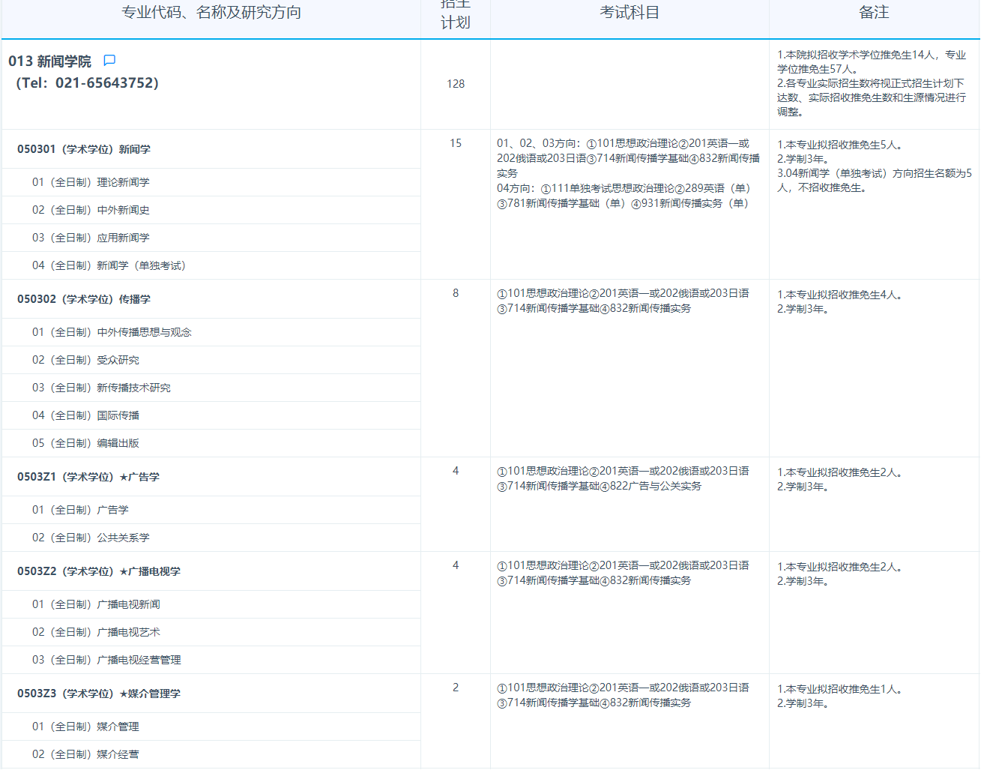981x770 pixels.
Task: Open direction 04 新闻学（单独考试）
Action: pyautogui.click(x=109, y=265)
